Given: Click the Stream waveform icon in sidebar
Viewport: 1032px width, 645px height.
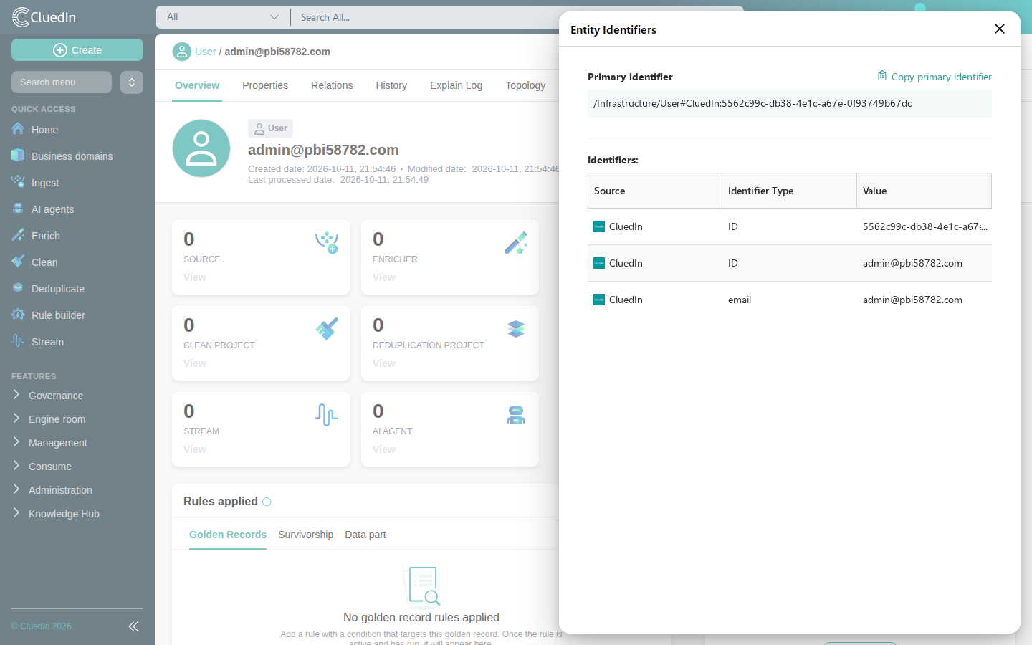Looking at the screenshot, I should (x=18, y=341).
